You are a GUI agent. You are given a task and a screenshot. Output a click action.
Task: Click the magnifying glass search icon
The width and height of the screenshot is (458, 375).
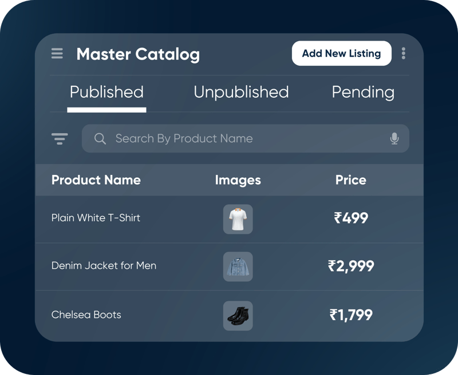point(100,138)
